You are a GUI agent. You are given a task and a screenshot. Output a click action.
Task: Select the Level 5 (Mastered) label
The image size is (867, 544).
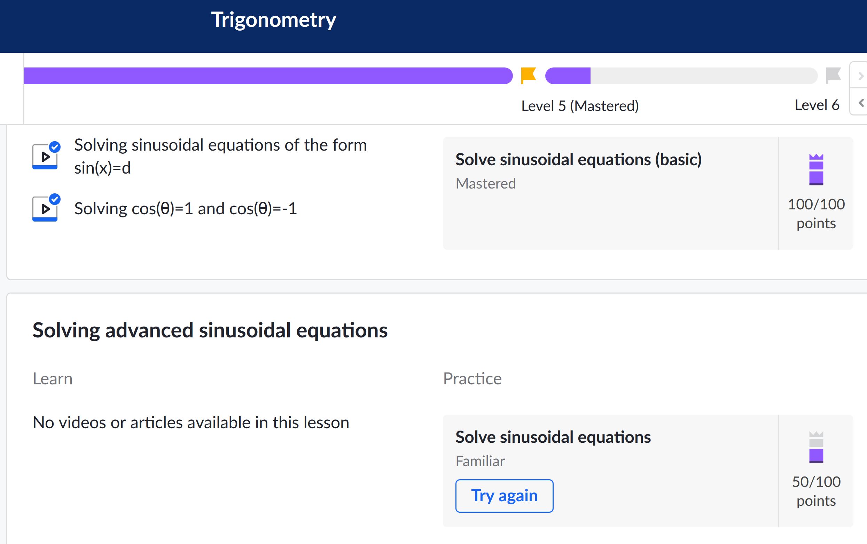(580, 106)
